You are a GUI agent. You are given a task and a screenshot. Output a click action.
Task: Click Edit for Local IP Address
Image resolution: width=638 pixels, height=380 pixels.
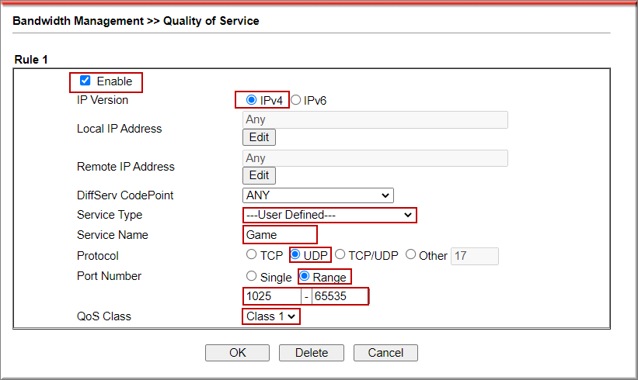pyautogui.click(x=259, y=137)
